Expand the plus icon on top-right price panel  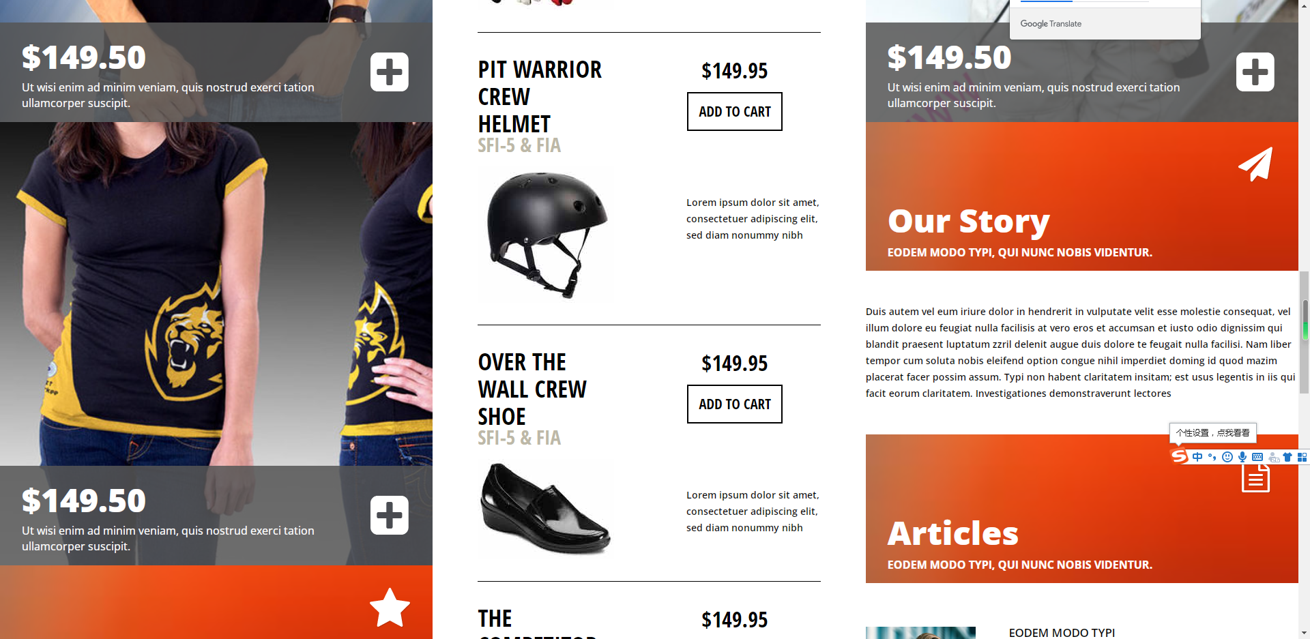coord(1255,72)
